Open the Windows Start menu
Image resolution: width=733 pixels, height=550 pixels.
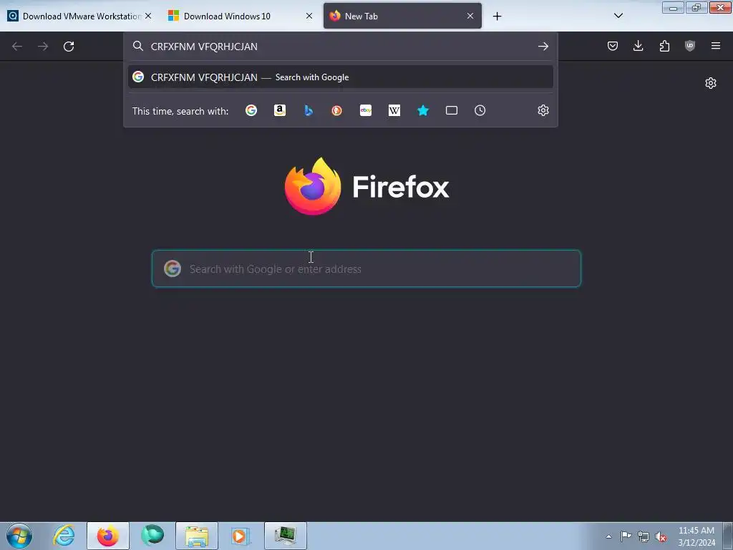coord(19,536)
